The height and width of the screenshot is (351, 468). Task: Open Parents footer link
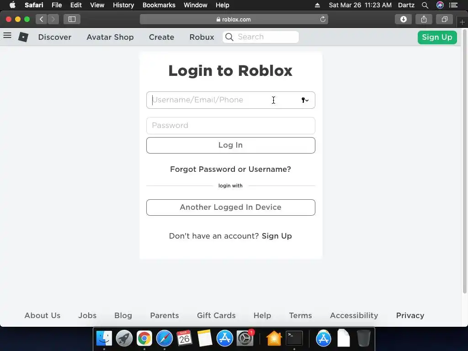coord(165,315)
